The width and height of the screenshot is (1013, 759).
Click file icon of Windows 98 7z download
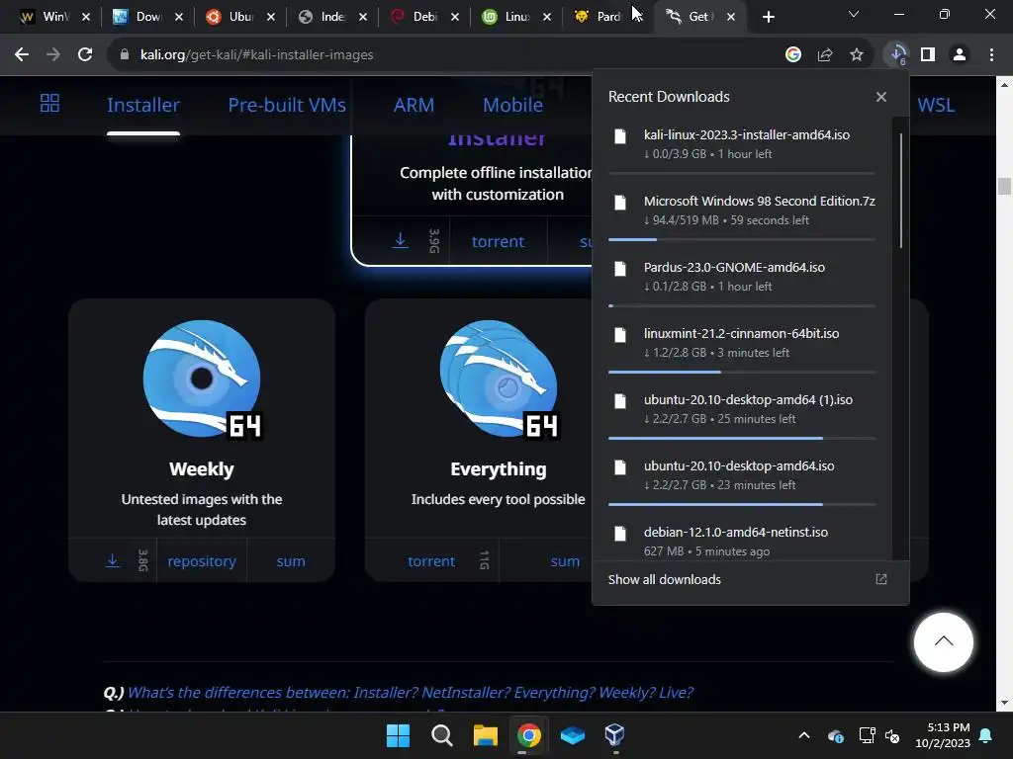click(x=620, y=203)
